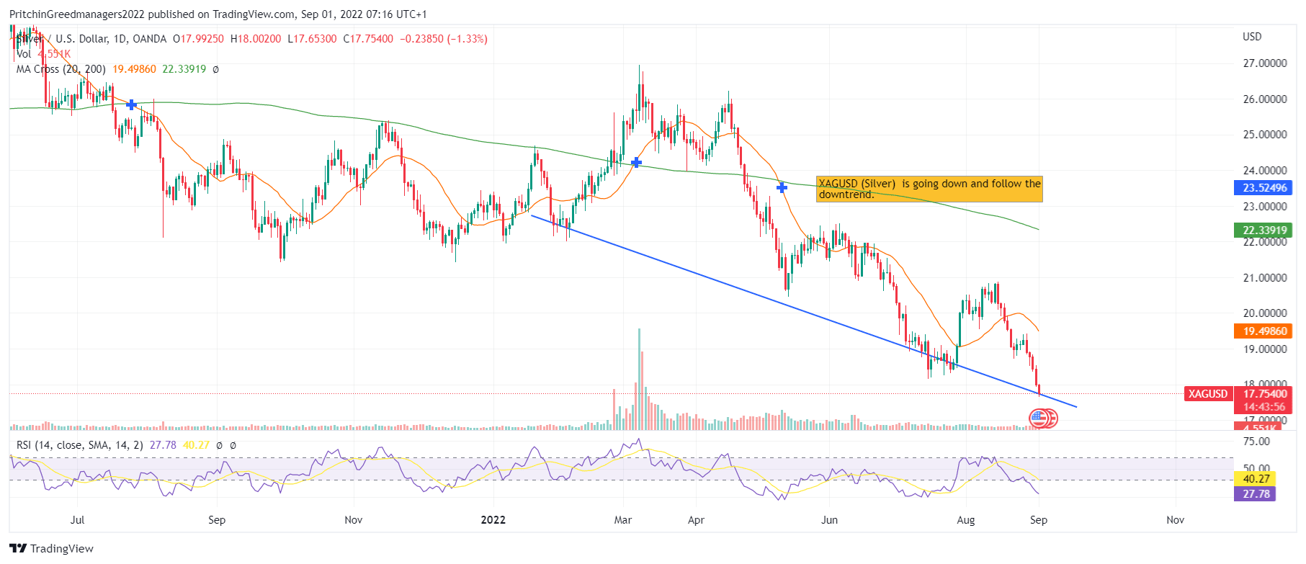Click the close price value C17.75400
Viewport: 1306px width, 564px height.
[368, 39]
